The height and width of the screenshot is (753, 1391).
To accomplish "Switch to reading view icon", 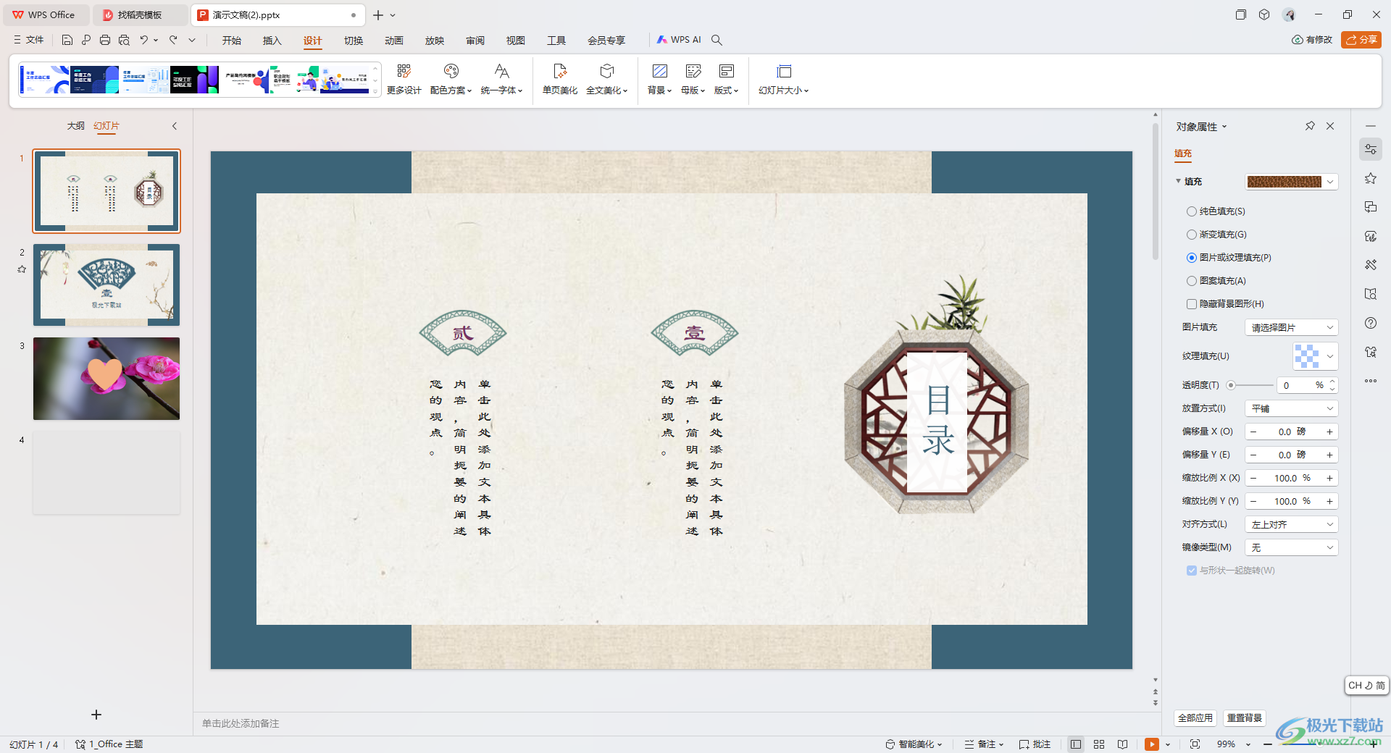I will (1122, 744).
